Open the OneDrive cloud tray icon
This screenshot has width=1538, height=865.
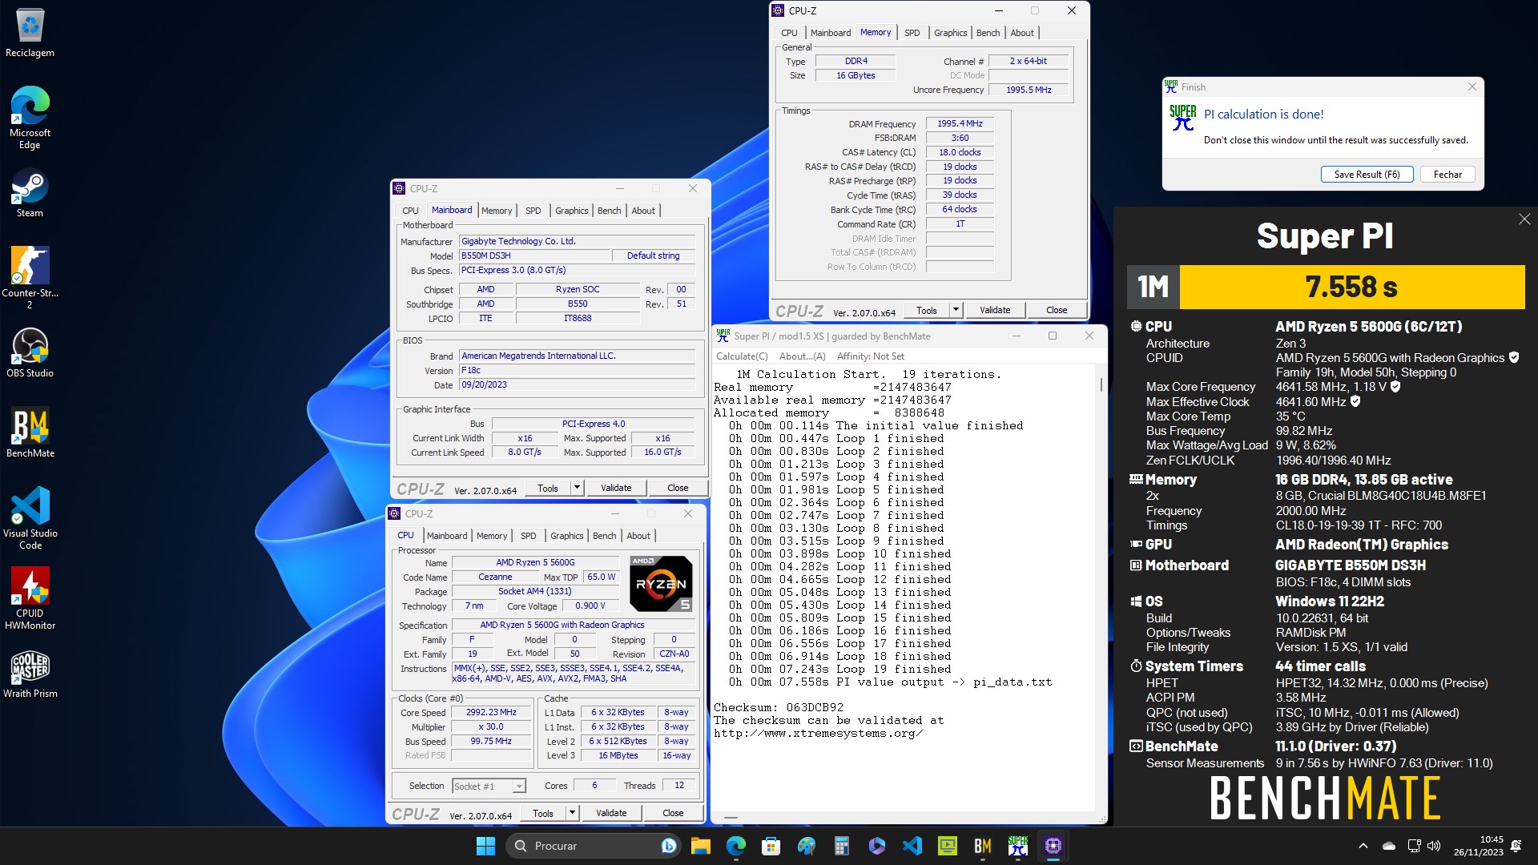(1390, 846)
